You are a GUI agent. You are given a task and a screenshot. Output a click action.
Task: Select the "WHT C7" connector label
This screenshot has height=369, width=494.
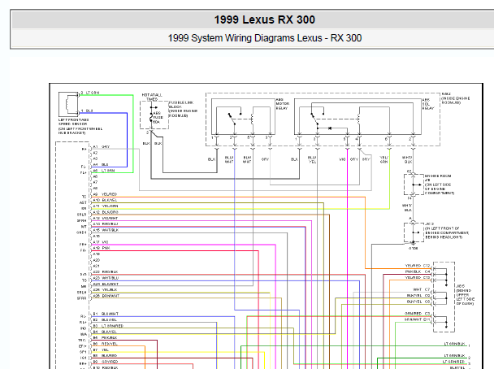pos(421,289)
